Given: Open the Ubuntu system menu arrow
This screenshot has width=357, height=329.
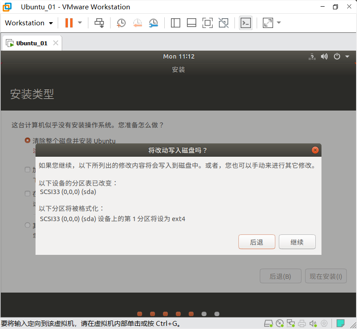Looking at the screenshot, I should click(x=347, y=56).
